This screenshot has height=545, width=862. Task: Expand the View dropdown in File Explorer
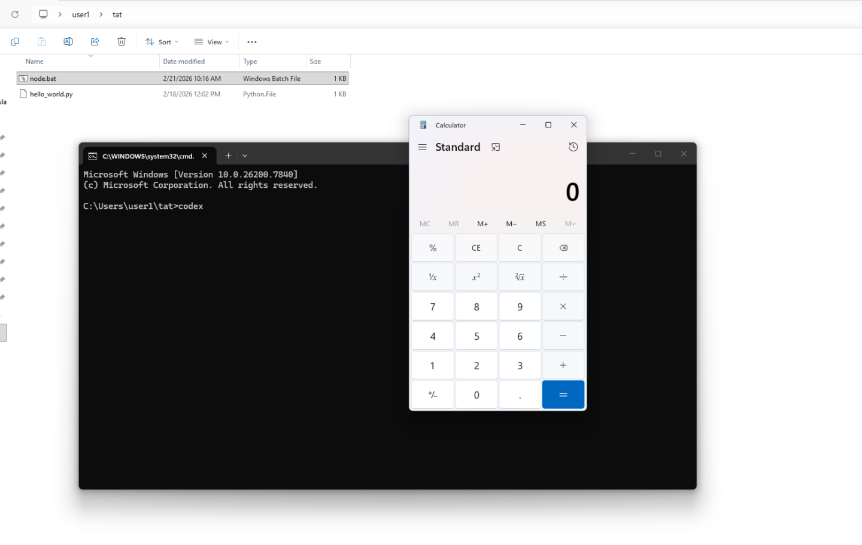pyautogui.click(x=211, y=42)
